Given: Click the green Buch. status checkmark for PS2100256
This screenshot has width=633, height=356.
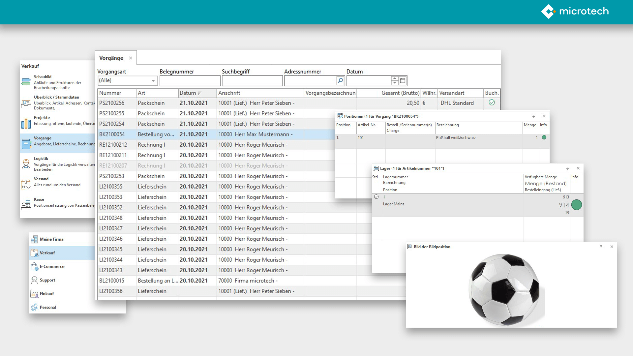Looking at the screenshot, I should click(492, 103).
